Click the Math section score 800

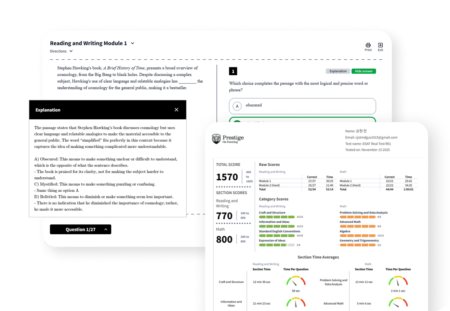[225, 239]
